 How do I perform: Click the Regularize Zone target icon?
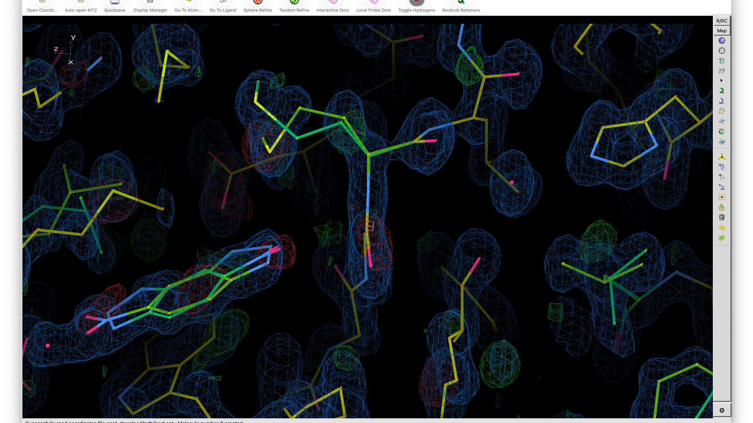(x=722, y=51)
